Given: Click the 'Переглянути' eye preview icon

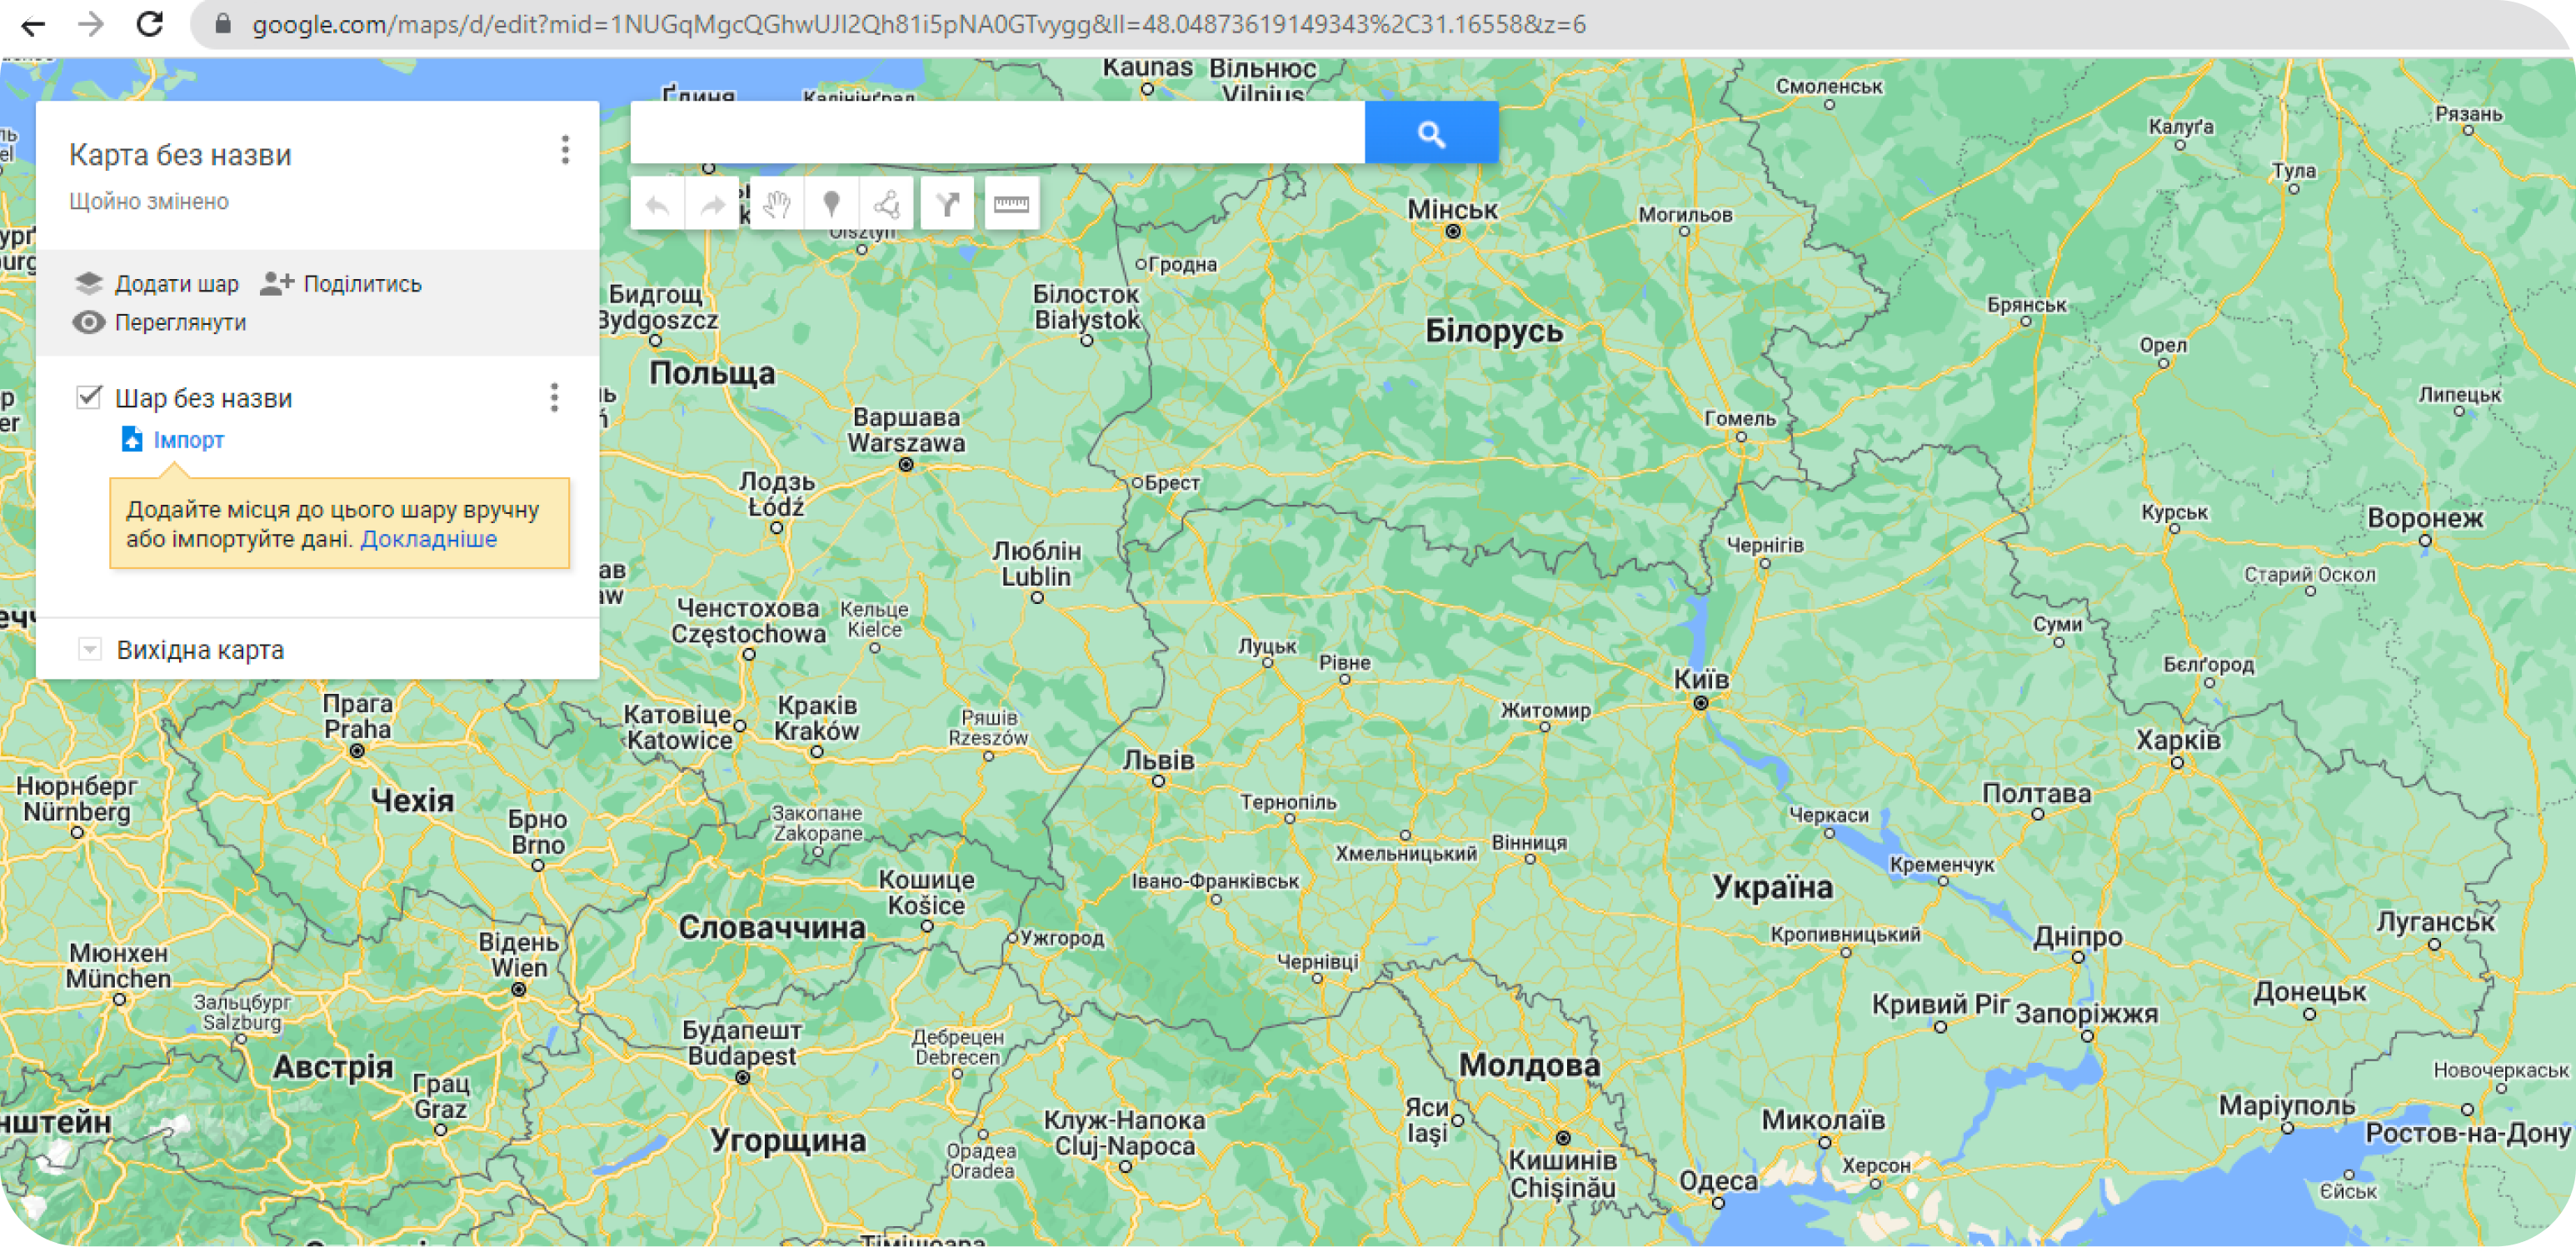Looking at the screenshot, I should [x=89, y=322].
